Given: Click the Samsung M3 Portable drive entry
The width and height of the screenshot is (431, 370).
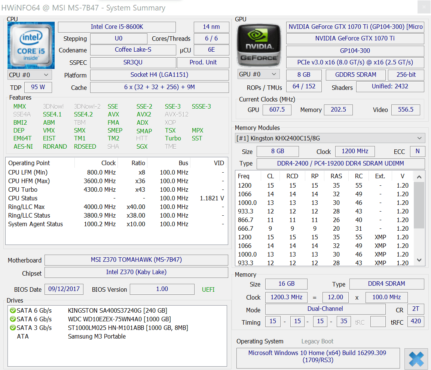Looking at the screenshot, I should (x=97, y=336).
